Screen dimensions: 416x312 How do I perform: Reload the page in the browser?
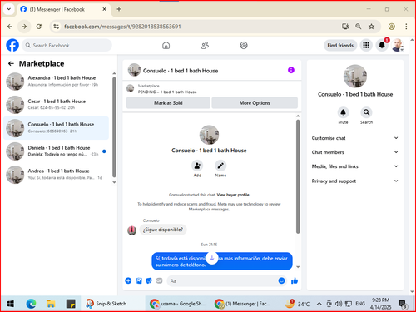pos(39,27)
